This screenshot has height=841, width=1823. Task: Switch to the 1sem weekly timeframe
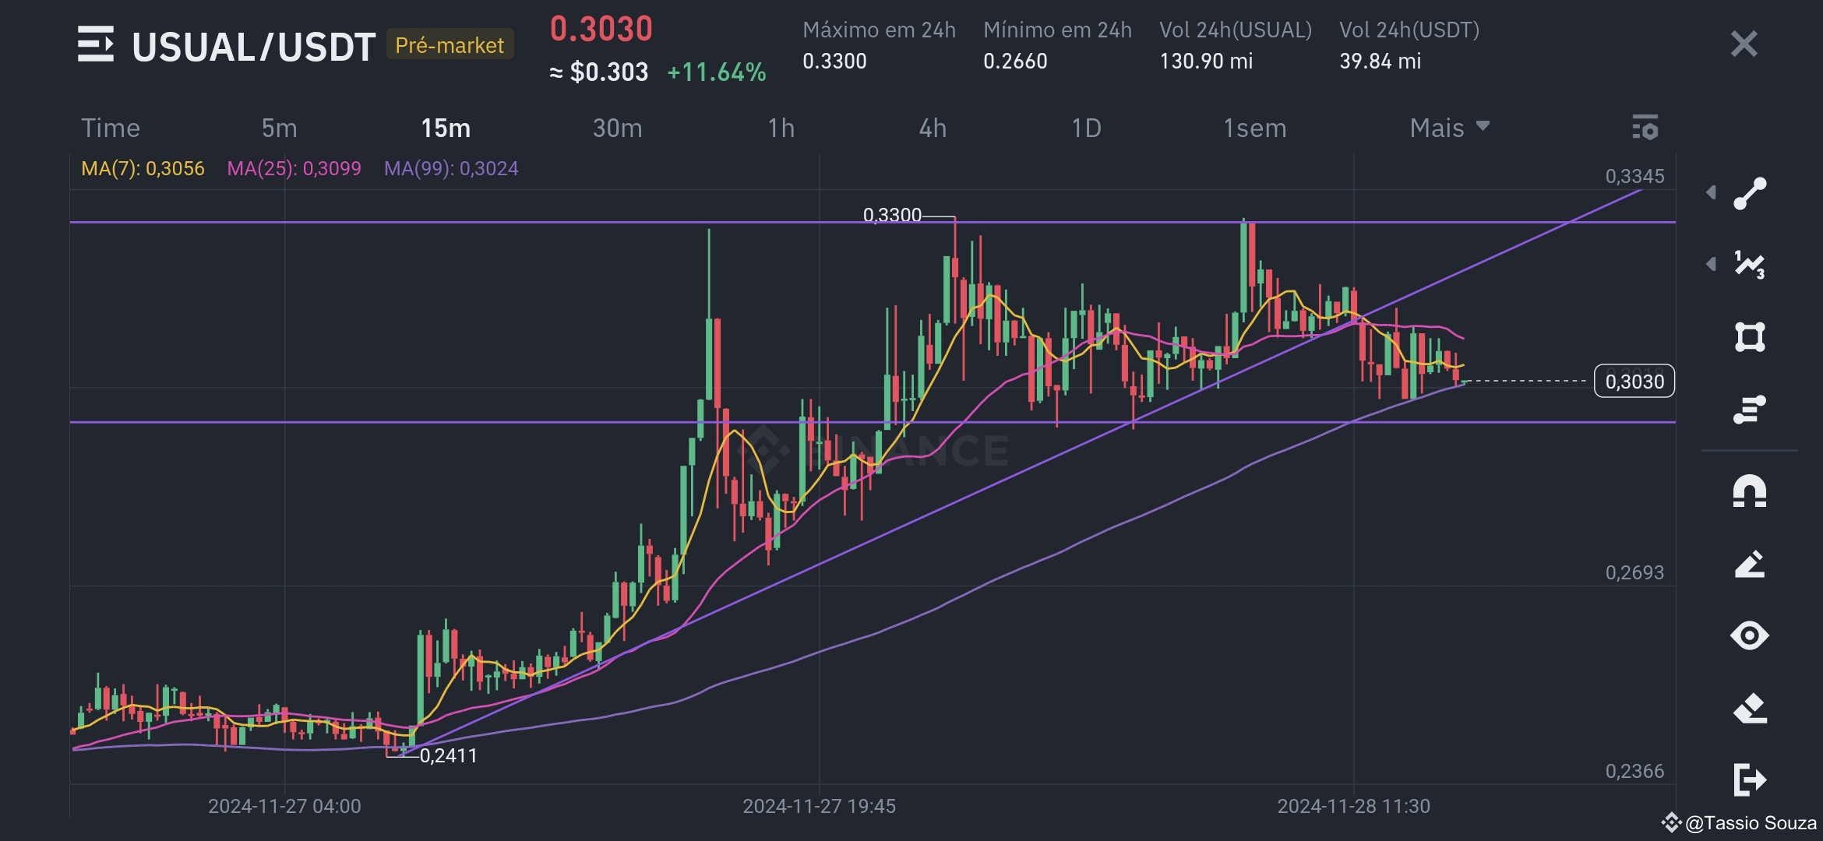(x=1254, y=128)
